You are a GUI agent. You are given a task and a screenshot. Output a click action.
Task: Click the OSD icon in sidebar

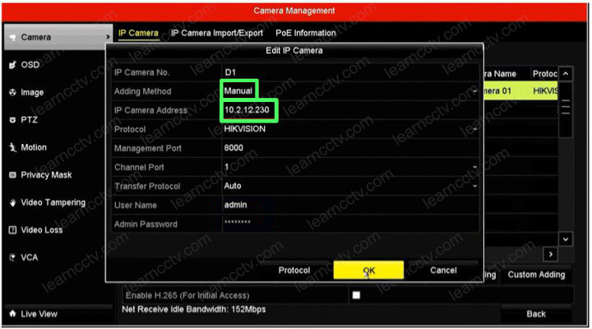pos(12,65)
